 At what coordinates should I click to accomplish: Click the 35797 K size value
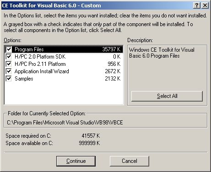(x=111, y=49)
